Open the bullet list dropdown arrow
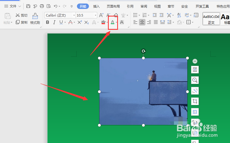230x143 pixels. coord(139,15)
